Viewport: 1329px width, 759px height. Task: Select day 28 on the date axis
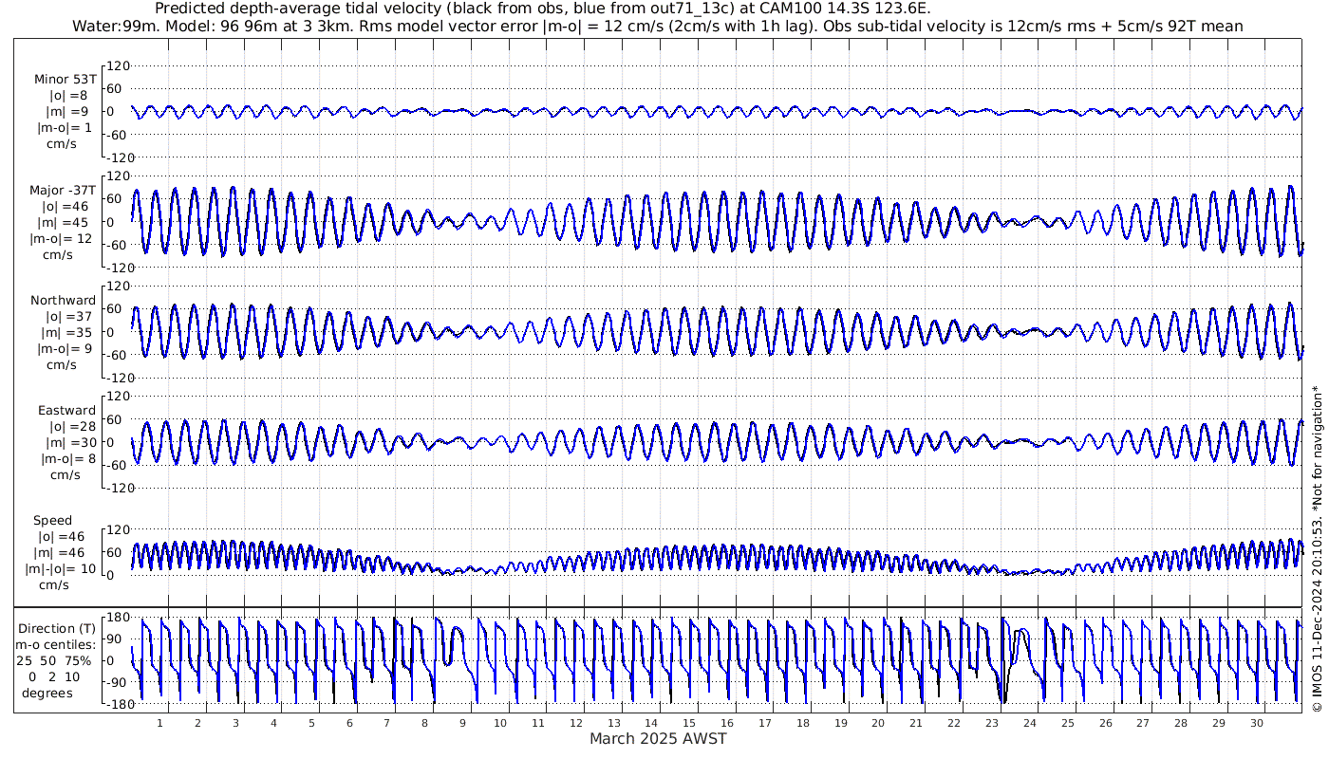[1181, 723]
